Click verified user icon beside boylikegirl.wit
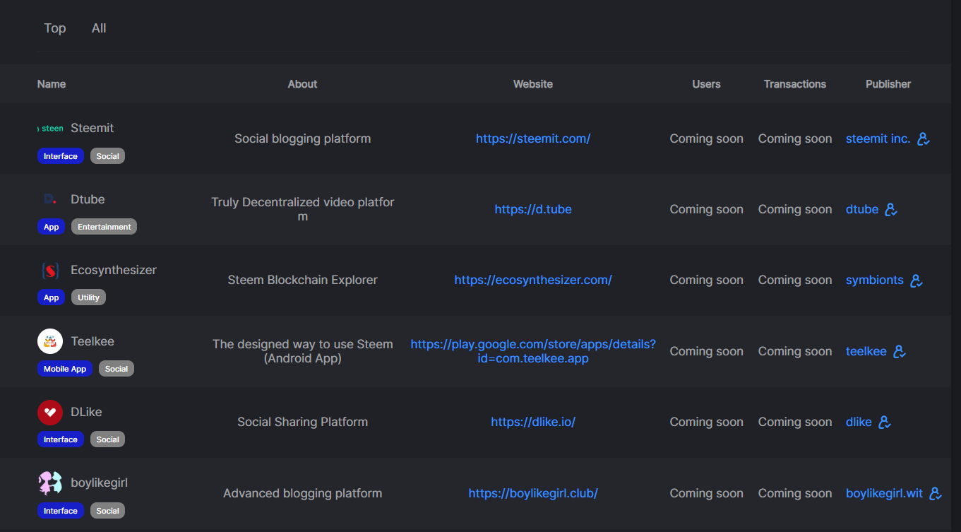This screenshot has width=961, height=532. [935, 494]
